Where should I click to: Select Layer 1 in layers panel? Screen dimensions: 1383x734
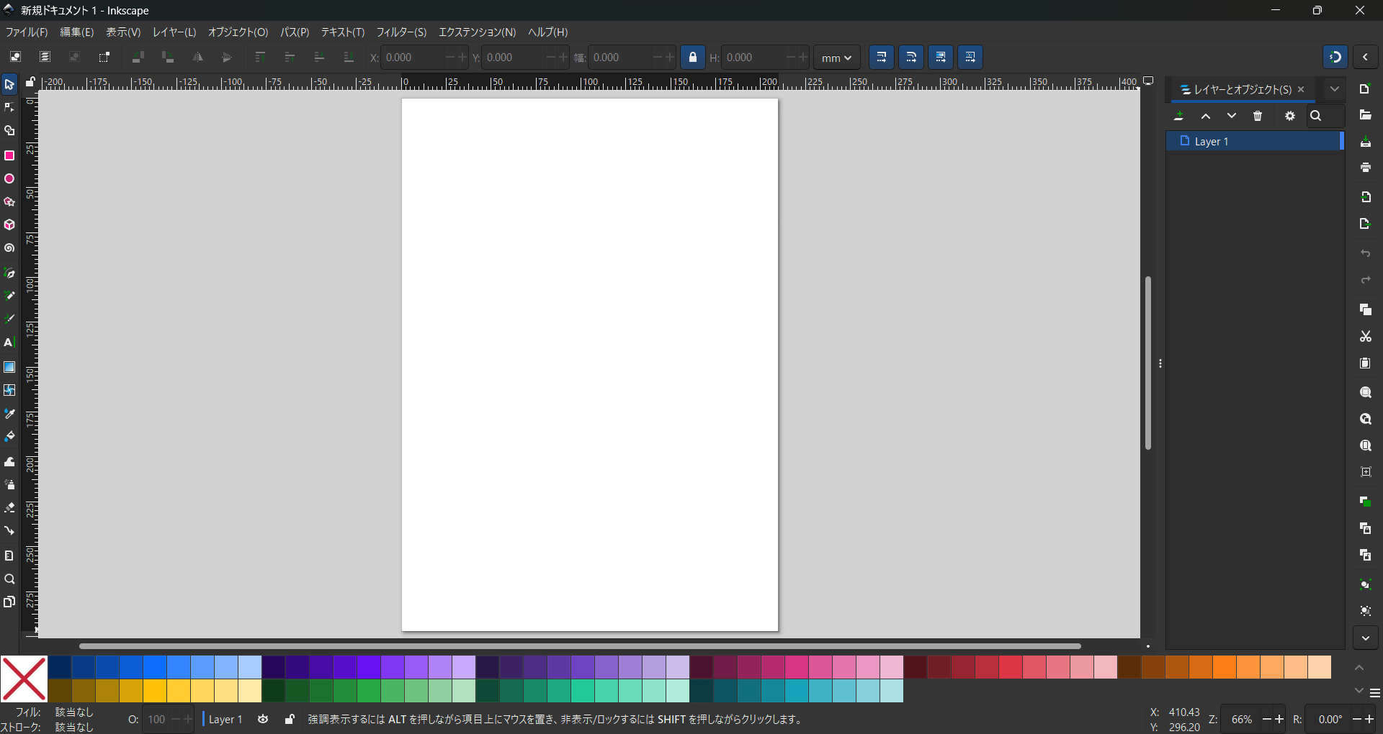pos(1253,142)
